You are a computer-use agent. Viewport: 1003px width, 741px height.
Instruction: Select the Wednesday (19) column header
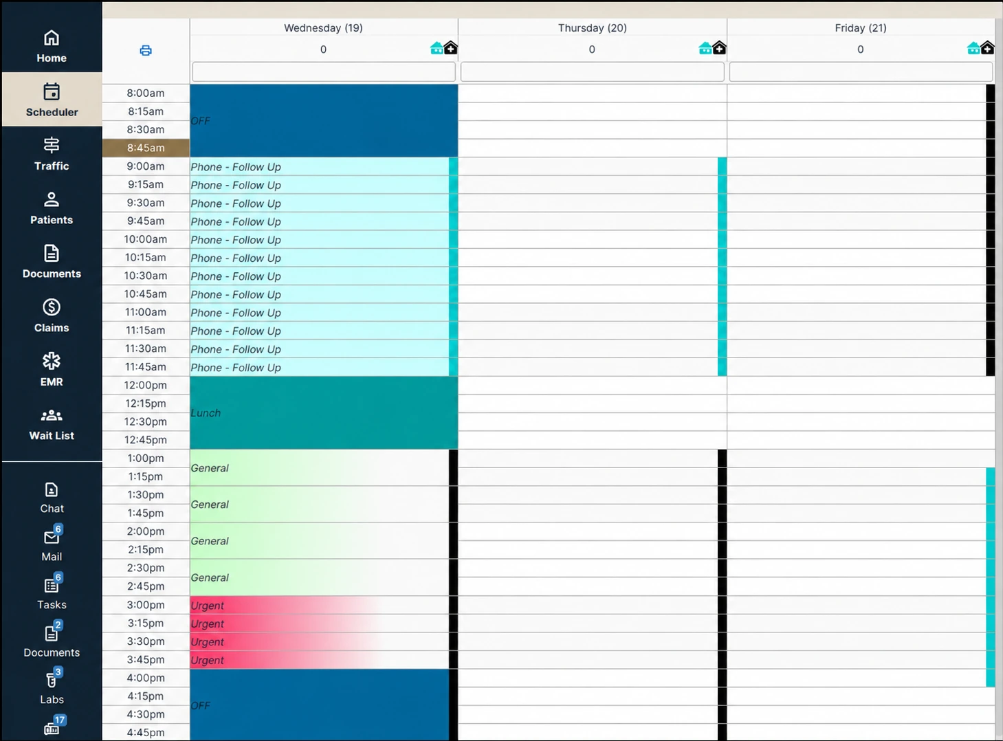(323, 28)
